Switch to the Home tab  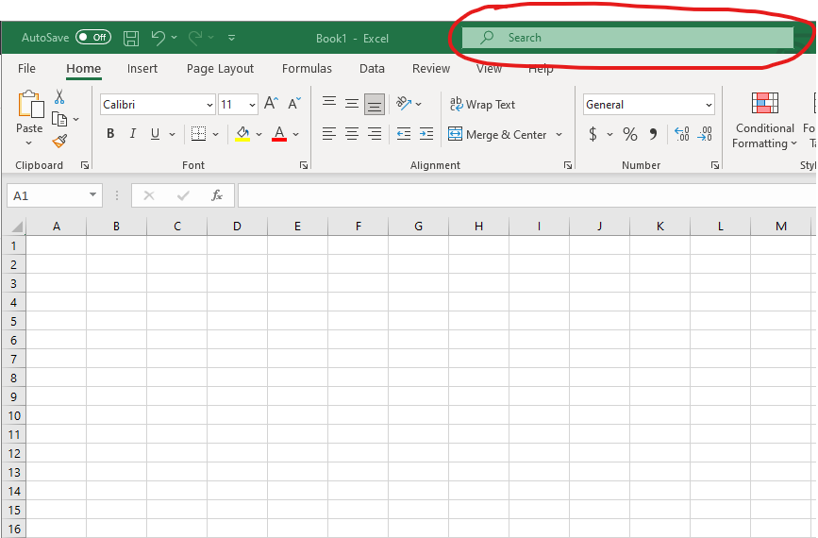tap(83, 68)
